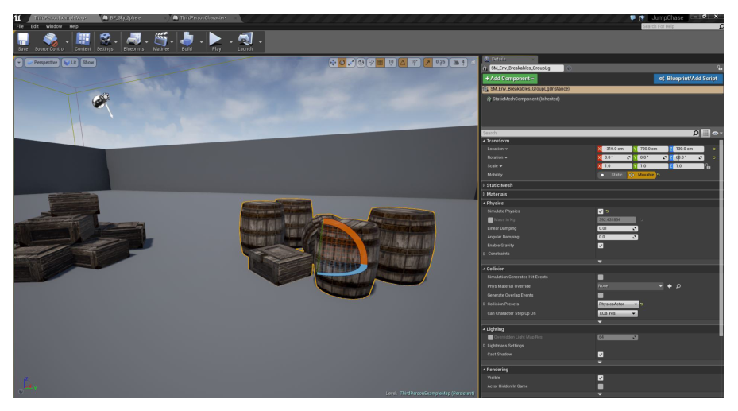738x411 pixels.
Task: Open the Content browser toolbar icon
Action: click(x=83, y=41)
